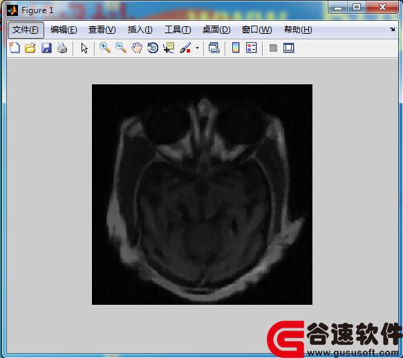Select the Data Cursor tool
403x358 pixels.
[169, 48]
